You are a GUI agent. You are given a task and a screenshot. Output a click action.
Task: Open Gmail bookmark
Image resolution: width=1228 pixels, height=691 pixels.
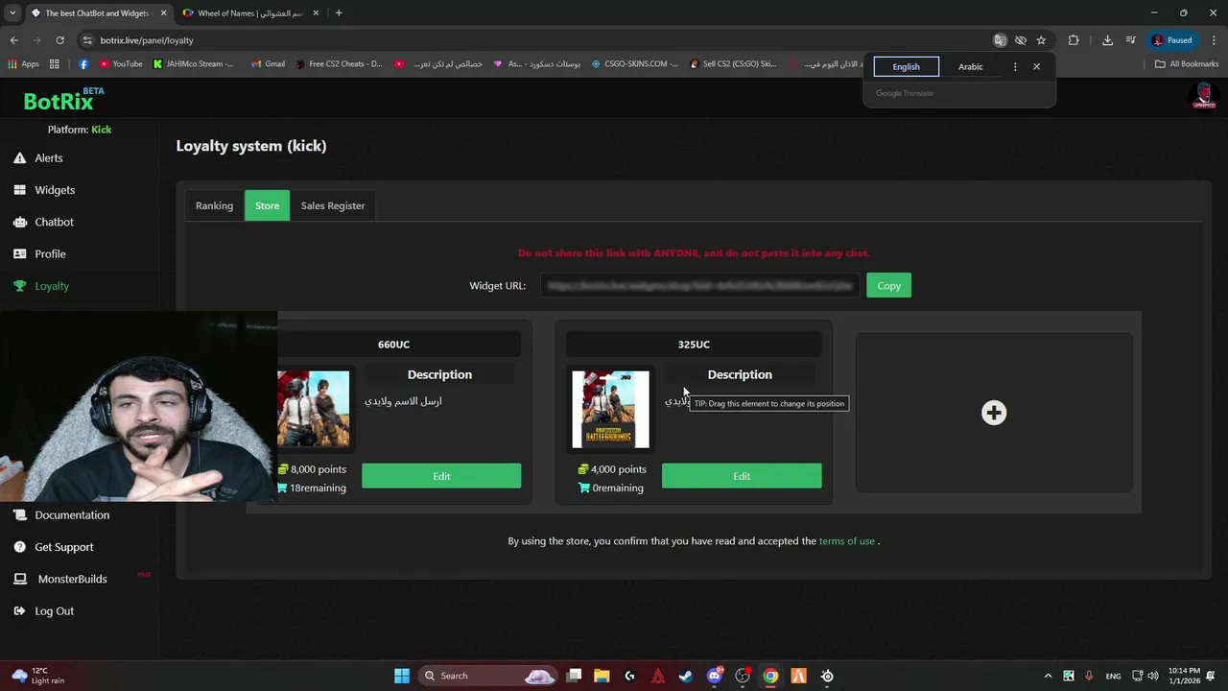click(269, 64)
